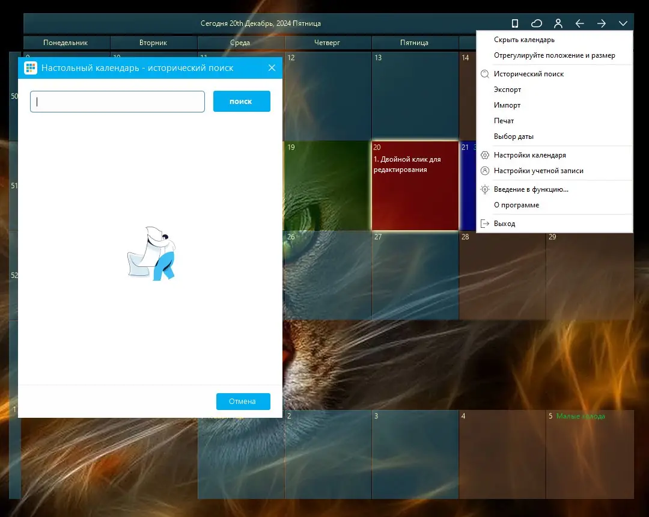This screenshot has width=649, height=517.
Task: Open О программе entry
Action: [x=554, y=205]
